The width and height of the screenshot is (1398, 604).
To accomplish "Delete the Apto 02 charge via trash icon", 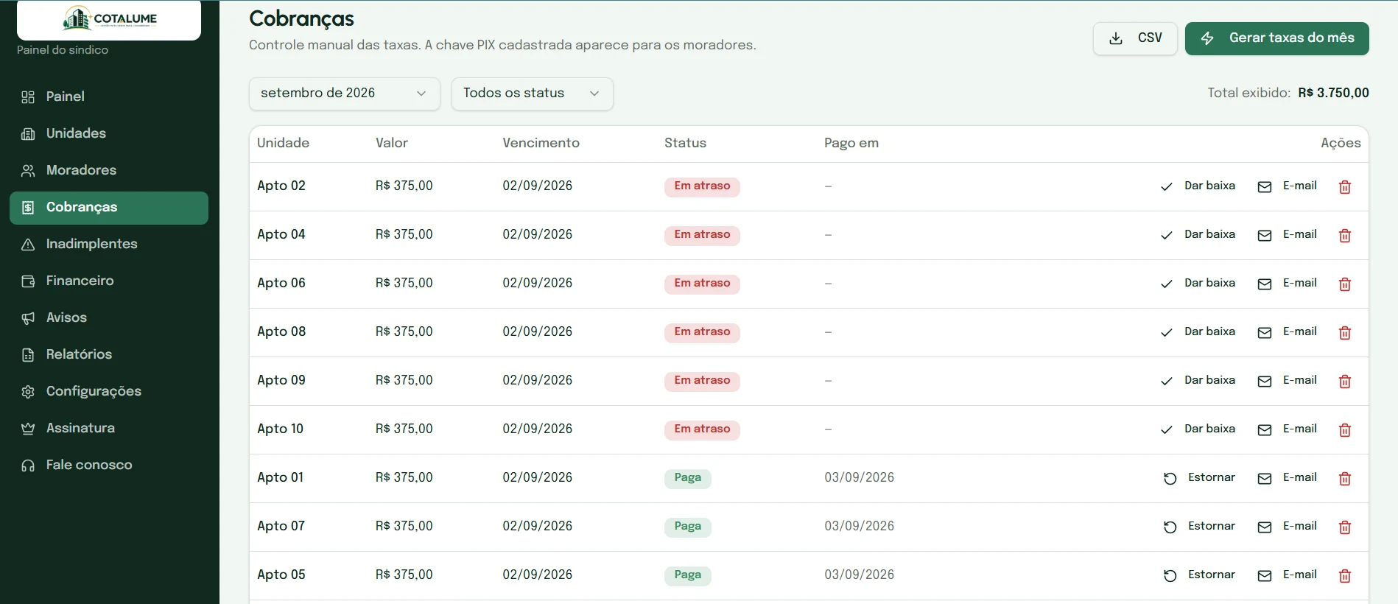I will 1344,187.
